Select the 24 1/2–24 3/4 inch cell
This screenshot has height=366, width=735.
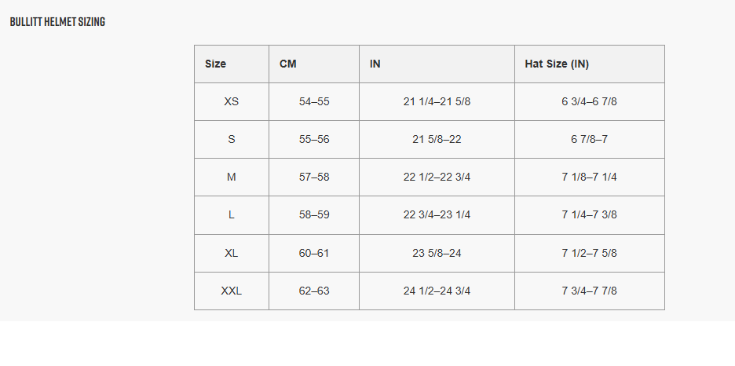[437, 291]
